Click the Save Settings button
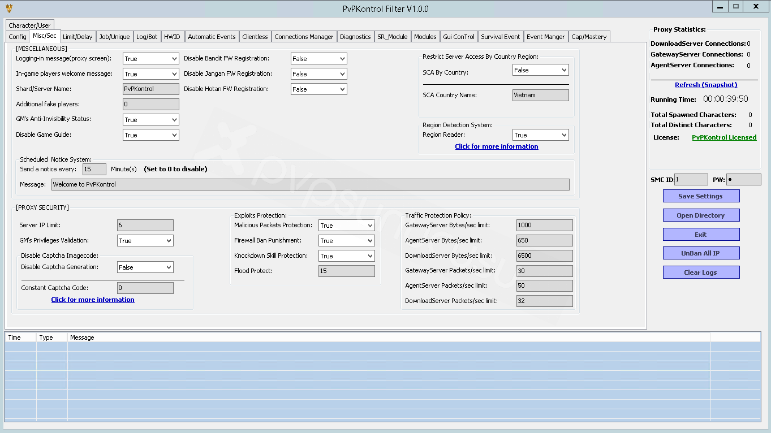 (x=701, y=196)
